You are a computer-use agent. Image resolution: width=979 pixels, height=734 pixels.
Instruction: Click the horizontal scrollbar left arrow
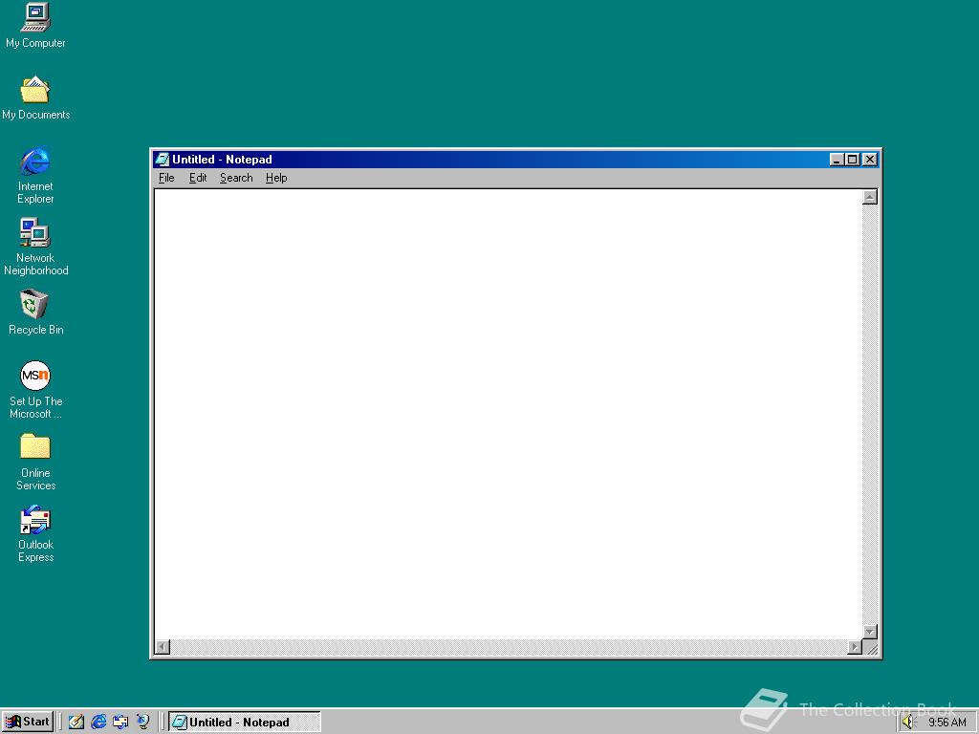pyautogui.click(x=163, y=647)
